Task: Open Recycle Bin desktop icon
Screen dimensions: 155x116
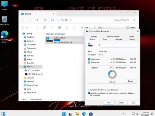Action: (x=4, y=21)
